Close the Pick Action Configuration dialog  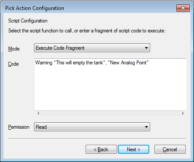[x=183, y=8]
